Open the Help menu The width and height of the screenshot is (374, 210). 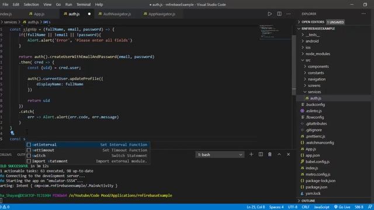coord(99,5)
